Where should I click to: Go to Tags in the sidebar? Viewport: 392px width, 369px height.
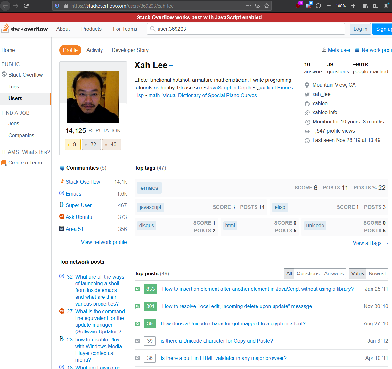14,87
